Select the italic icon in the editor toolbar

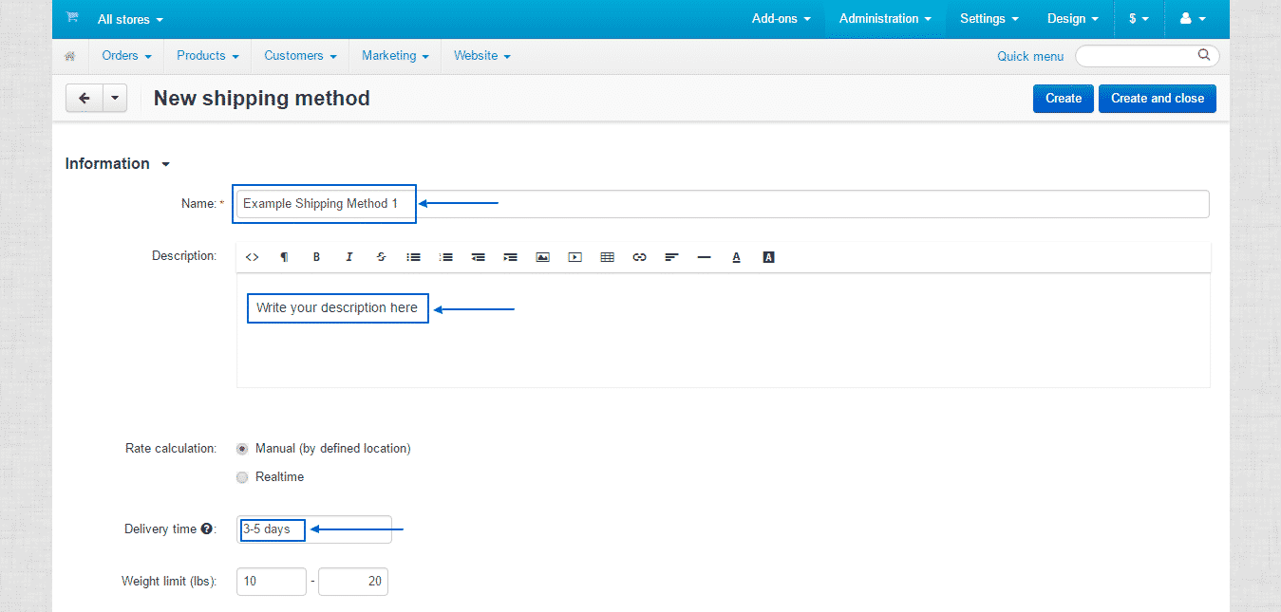[x=349, y=256]
